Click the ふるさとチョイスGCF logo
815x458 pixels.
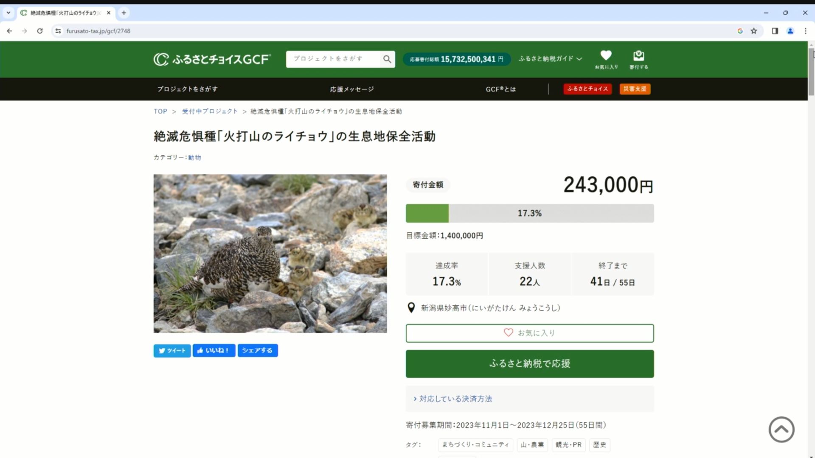coord(212,59)
